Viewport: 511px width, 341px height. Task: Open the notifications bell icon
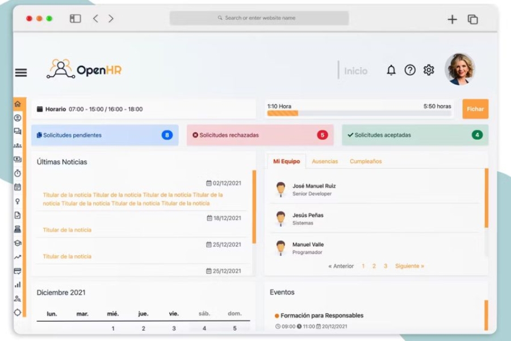(x=391, y=69)
